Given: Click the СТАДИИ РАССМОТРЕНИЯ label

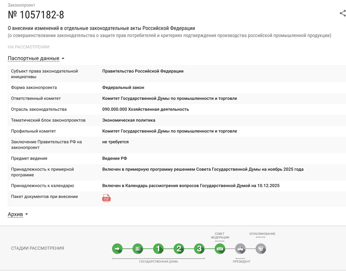Looking at the screenshot, I should pos(37,248).
